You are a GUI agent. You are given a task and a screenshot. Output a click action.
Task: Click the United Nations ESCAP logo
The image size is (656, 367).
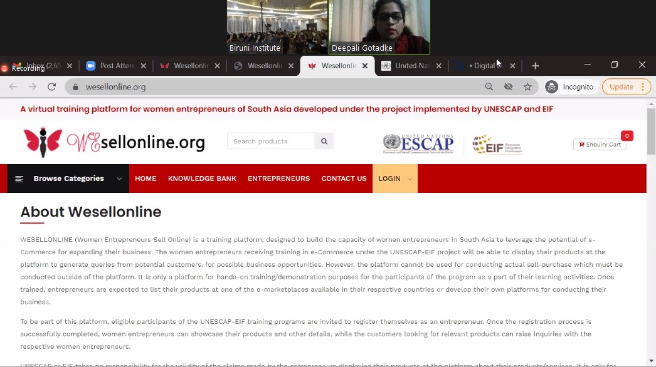[418, 144]
